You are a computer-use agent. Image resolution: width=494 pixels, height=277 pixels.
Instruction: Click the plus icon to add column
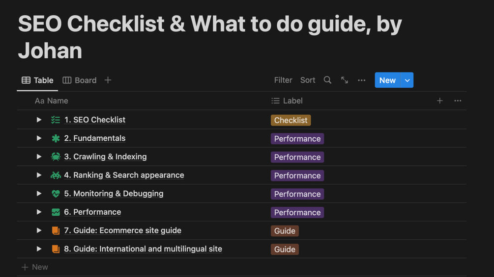(x=440, y=101)
